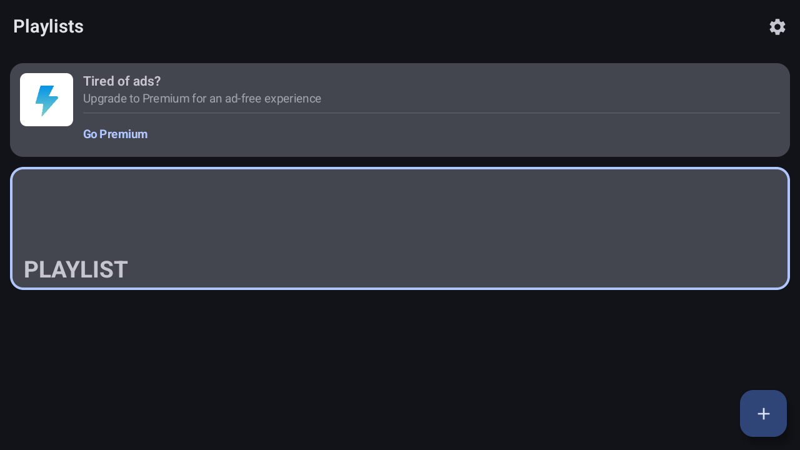800x450 pixels.
Task: Click the 'Tired of ads?' heading
Action: [x=122, y=81]
